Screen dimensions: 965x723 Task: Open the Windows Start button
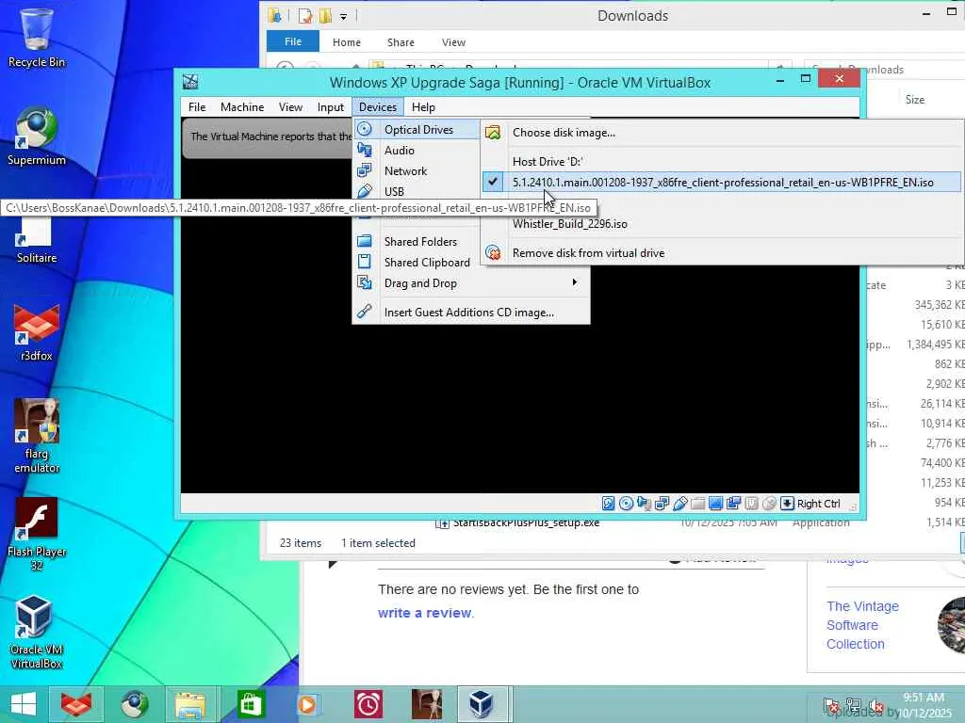24,704
